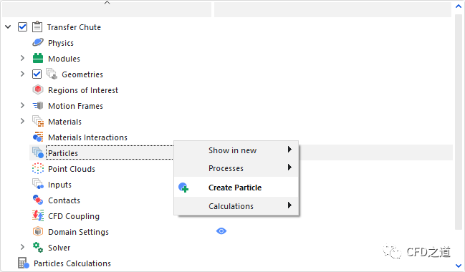Uncheck the Transfer Chute checkbox
The height and width of the screenshot is (272, 465).
22,26
